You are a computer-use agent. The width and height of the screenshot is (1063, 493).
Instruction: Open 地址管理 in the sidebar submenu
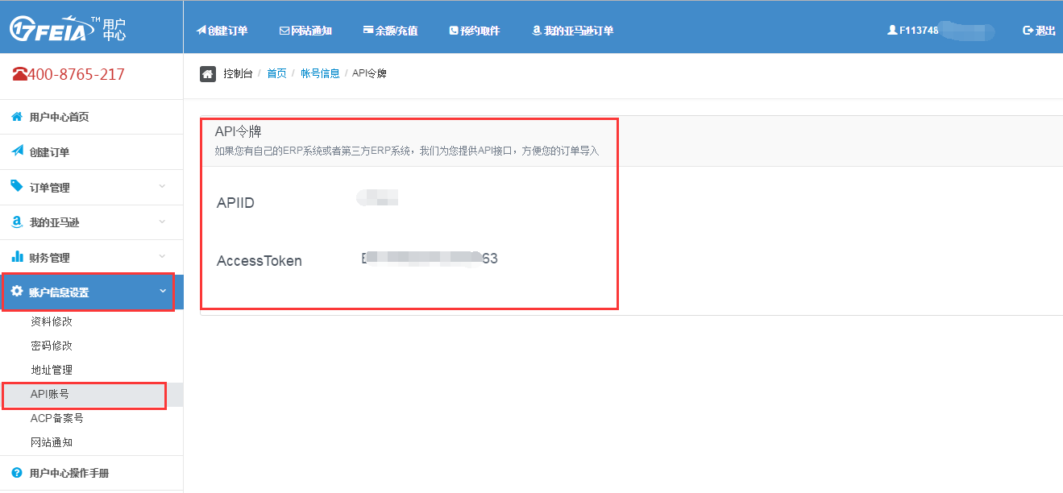52,370
